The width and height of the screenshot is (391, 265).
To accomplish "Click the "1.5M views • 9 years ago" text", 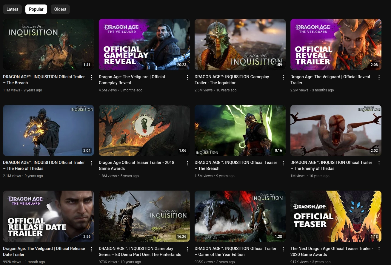I will (215, 176).
